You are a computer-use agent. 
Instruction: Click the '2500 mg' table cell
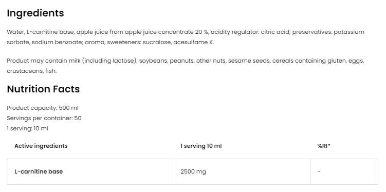coord(242,171)
